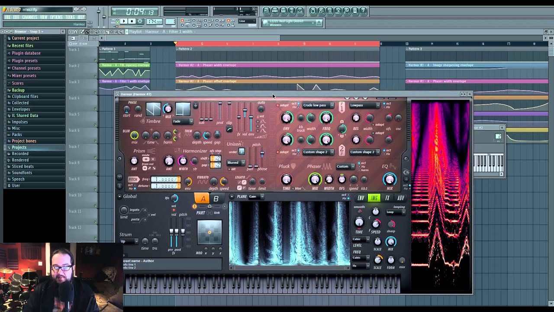
Task: Open the Fade timbre blend mode dropdown
Action: click(x=182, y=121)
